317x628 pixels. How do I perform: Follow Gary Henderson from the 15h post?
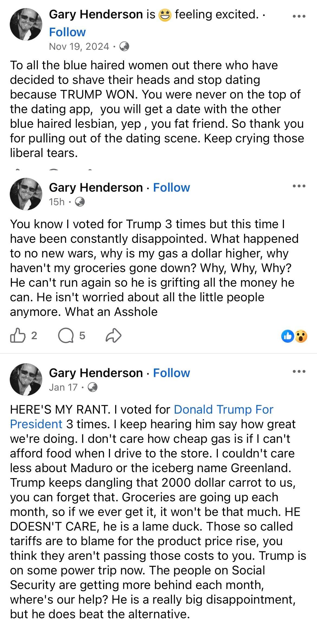[172, 188]
